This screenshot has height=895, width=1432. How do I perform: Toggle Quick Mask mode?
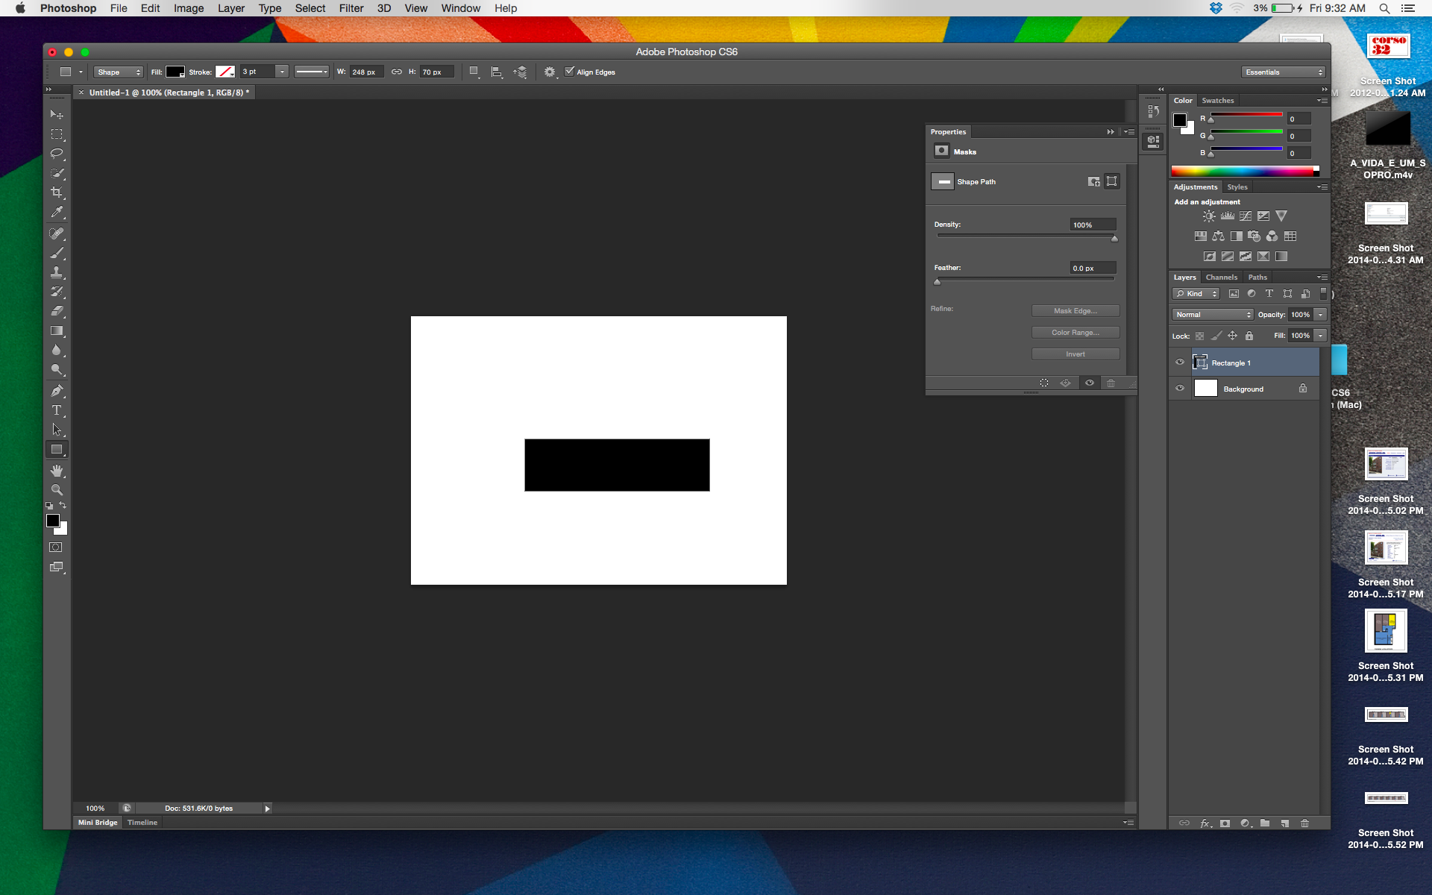56,547
